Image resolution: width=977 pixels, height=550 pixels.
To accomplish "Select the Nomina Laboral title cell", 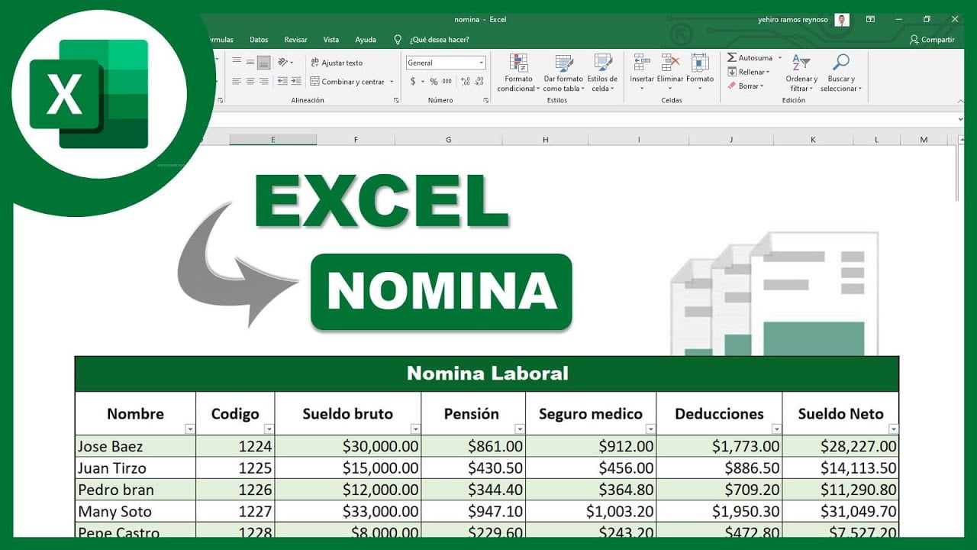I will 487,374.
